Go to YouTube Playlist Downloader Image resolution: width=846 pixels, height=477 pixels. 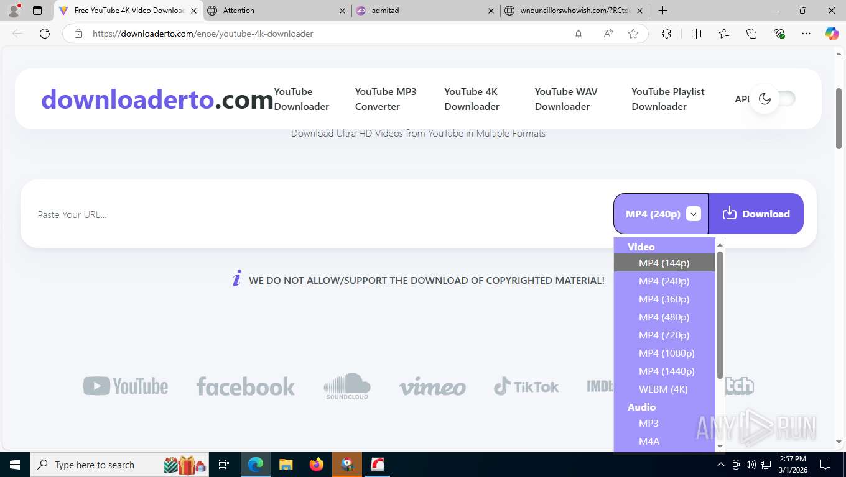pos(668,99)
